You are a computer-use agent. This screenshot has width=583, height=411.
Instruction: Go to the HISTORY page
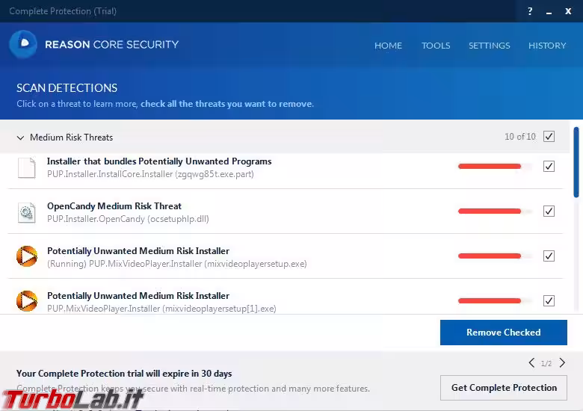coord(547,46)
